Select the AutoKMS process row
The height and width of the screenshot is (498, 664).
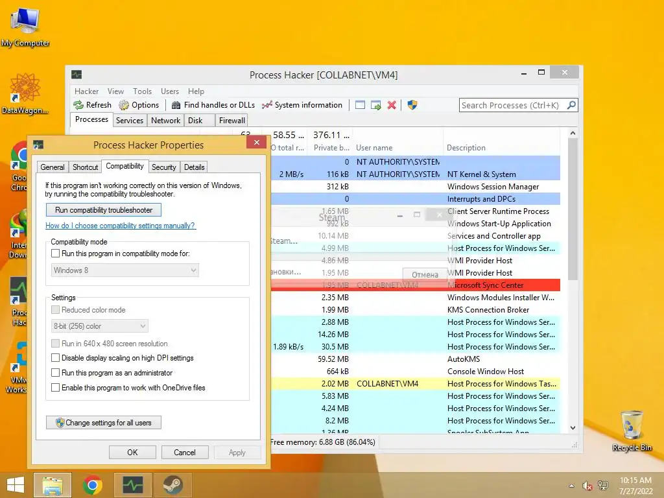pyautogui.click(x=416, y=359)
